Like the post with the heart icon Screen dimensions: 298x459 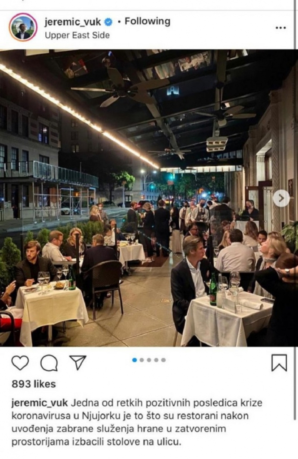20,363
